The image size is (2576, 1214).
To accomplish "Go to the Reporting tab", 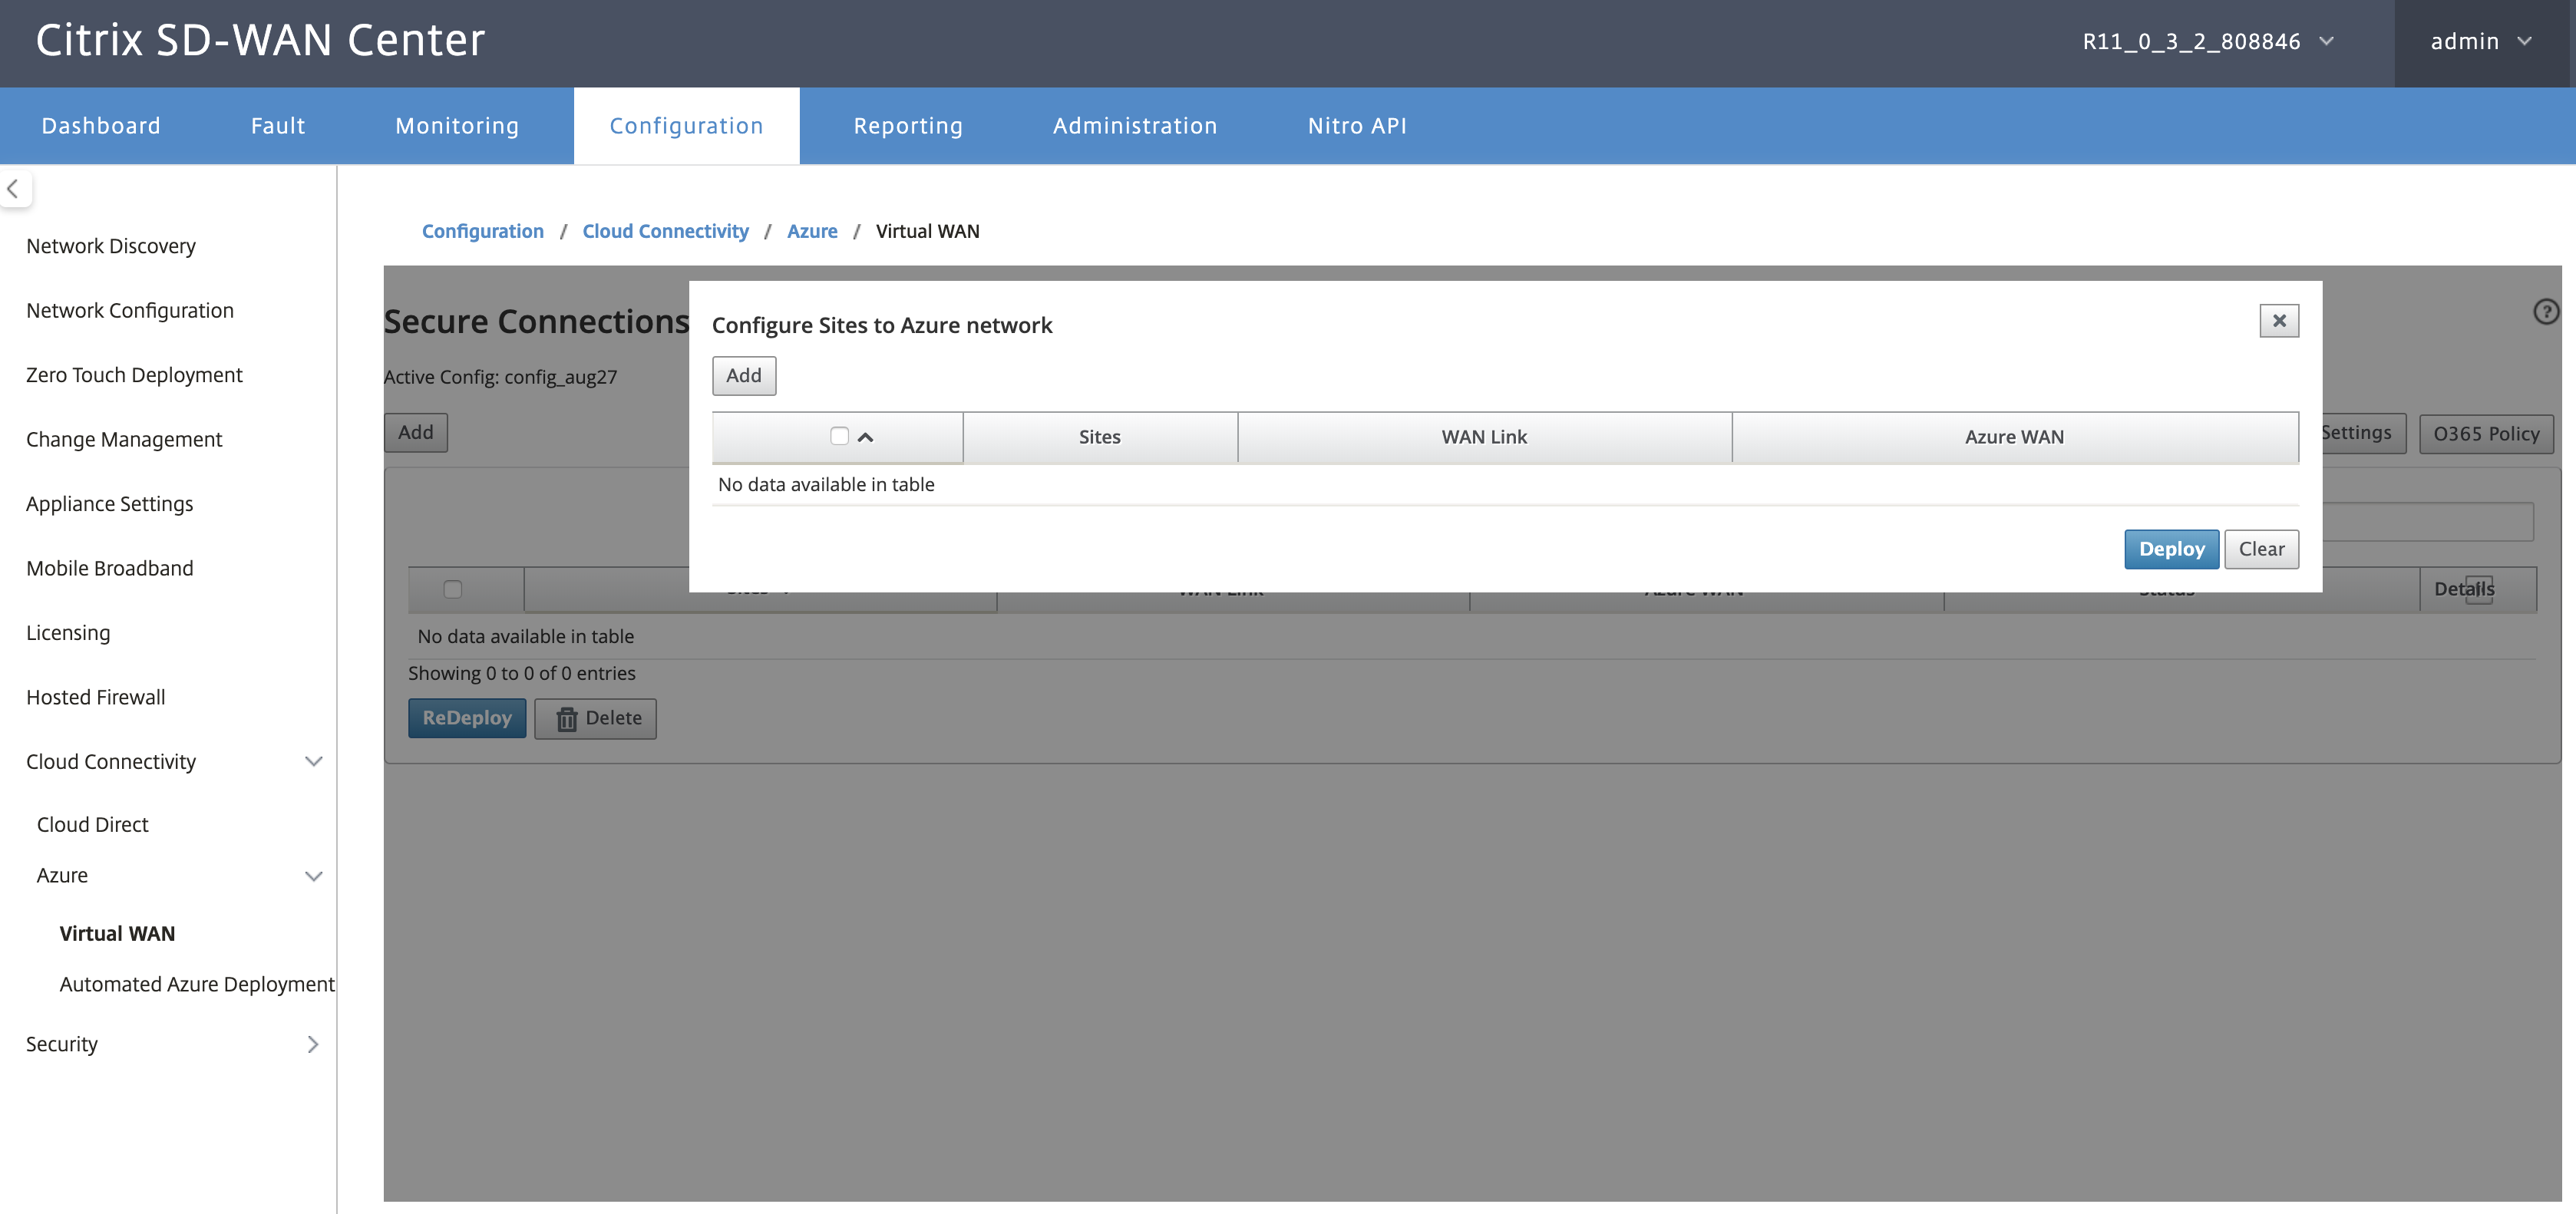I will 908,125.
